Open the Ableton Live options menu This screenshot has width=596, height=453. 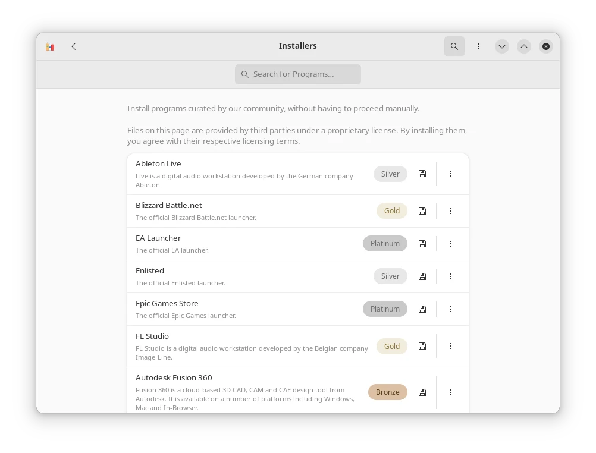[x=450, y=174]
